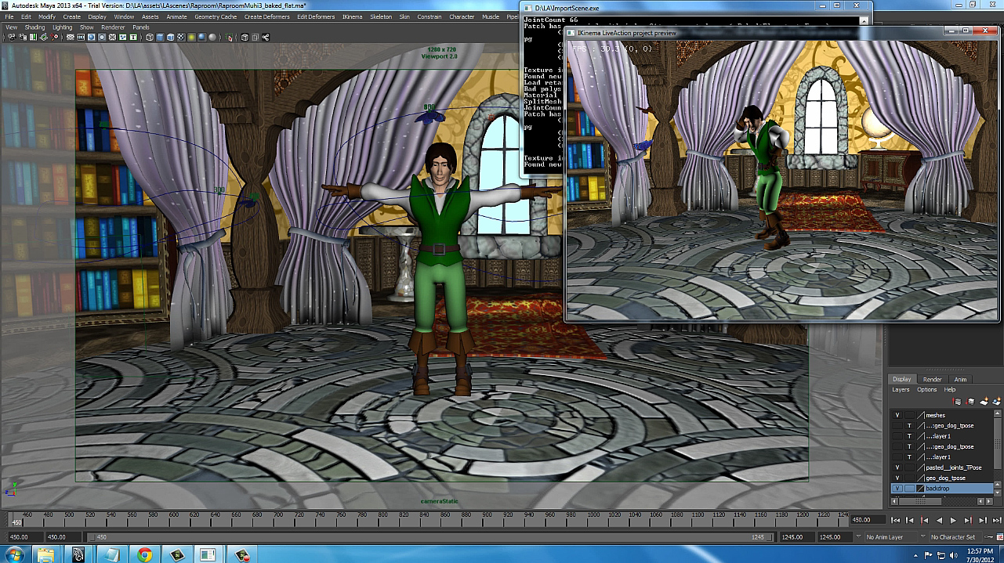The width and height of the screenshot is (1004, 563).
Task: Switch to the Anim layer tab
Action: click(960, 379)
